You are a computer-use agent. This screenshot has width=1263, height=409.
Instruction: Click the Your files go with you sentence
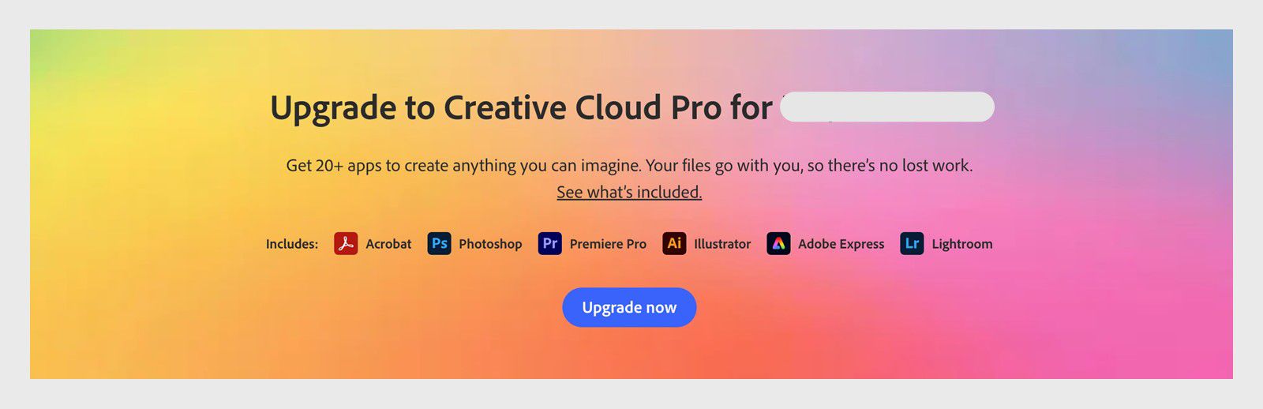(x=809, y=166)
